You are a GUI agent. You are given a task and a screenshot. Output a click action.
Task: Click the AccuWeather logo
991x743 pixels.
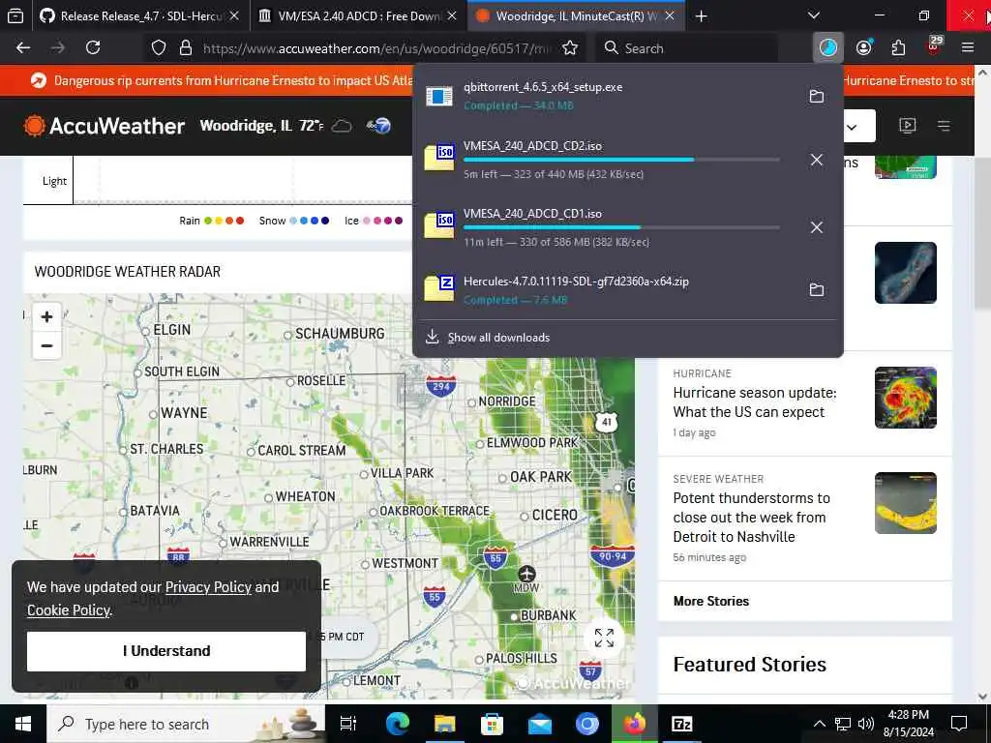point(105,126)
